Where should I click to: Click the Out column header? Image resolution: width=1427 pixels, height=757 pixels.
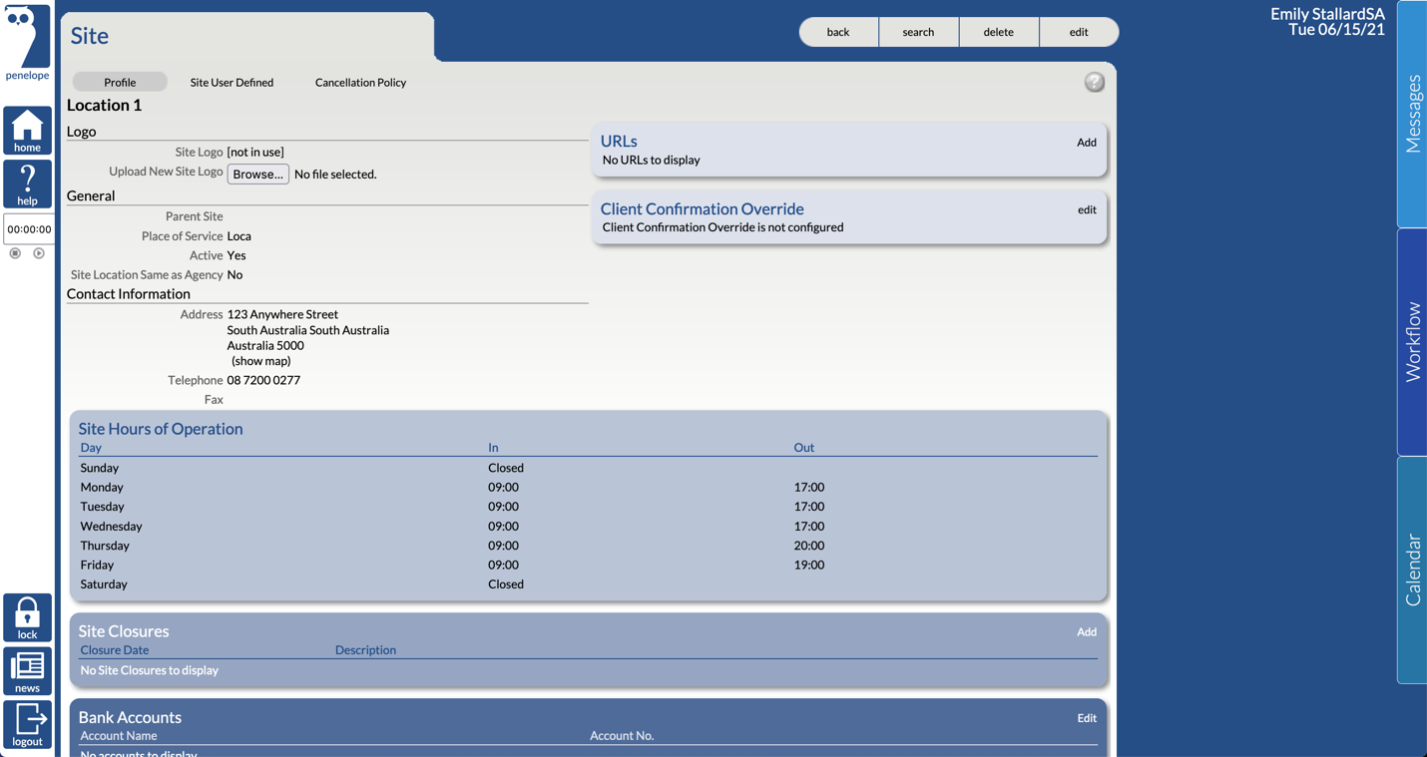click(x=804, y=448)
